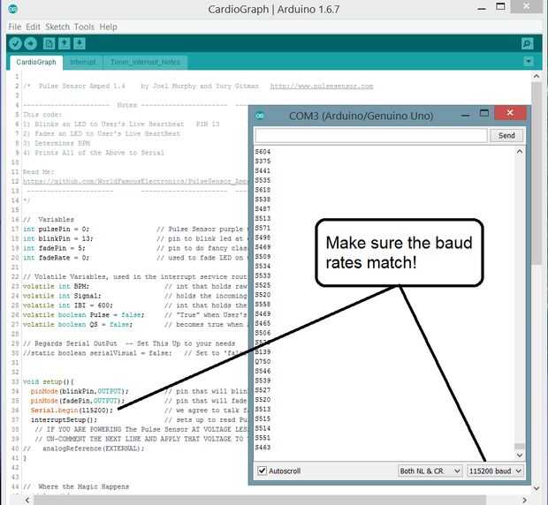Image resolution: width=548 pixels, height=505 pixels.
Task: Click the pinMode(blinkPin,OUTPUT) line
Action: pyautogui.click(x=80, y=391)
